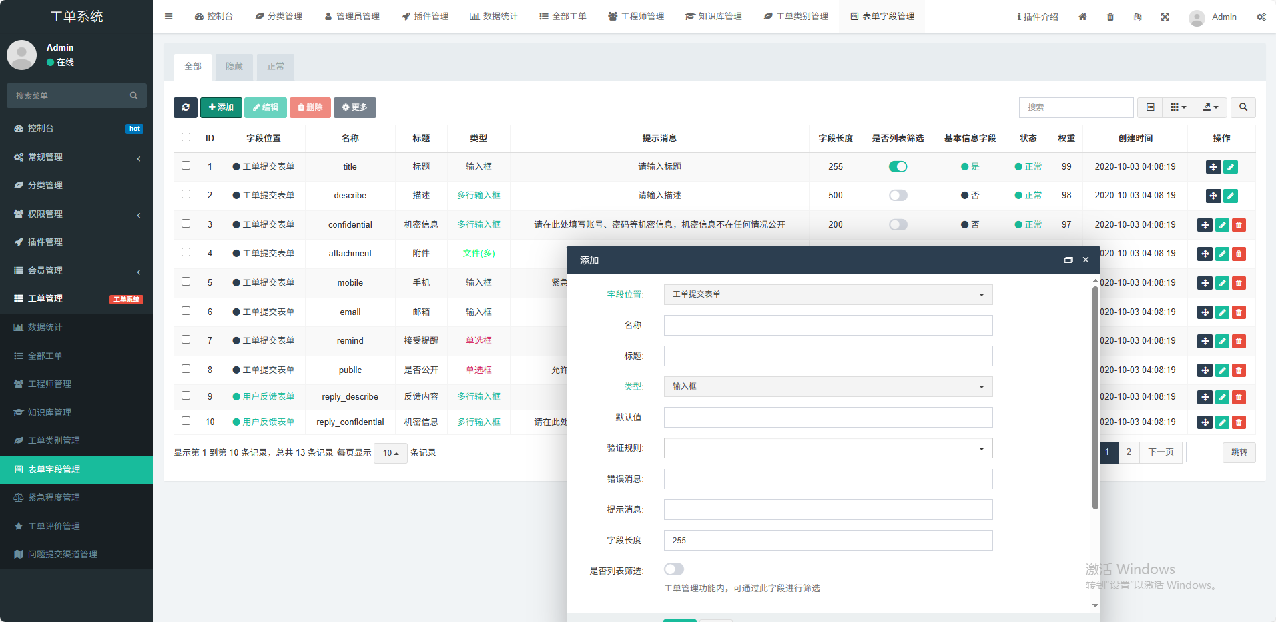Open the 字段位置 dropdown in add dialog
The width and height of the screenshot is (1276, 622).
[828, 295]
